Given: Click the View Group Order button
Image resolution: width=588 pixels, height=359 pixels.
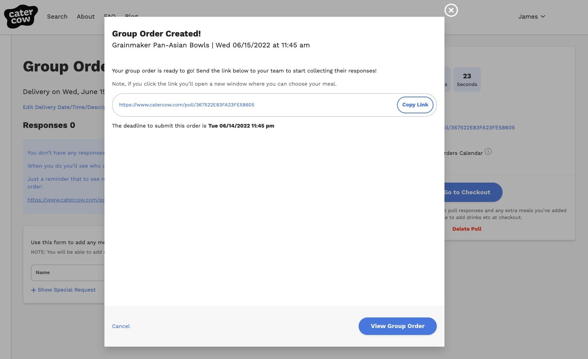Looking at the screenshot, I should coord(397,326).
